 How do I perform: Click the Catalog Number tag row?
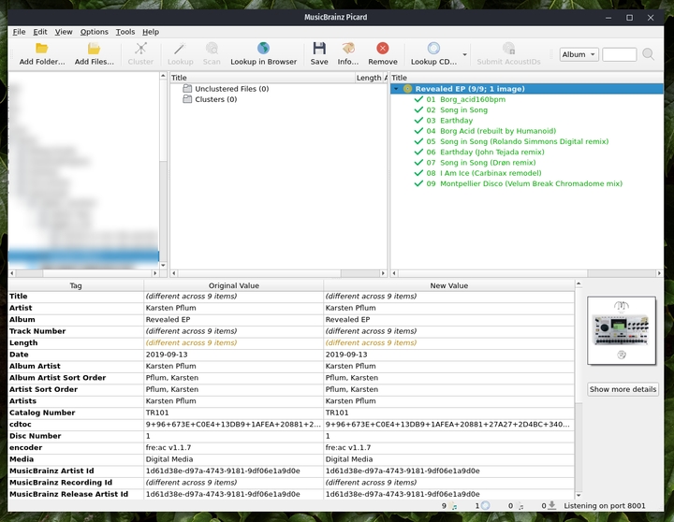(x=291, y=413)
